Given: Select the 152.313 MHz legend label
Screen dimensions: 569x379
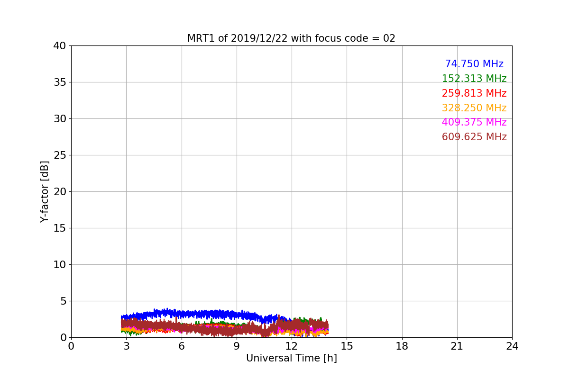Looking at the screenshot, I should [474, 79].
